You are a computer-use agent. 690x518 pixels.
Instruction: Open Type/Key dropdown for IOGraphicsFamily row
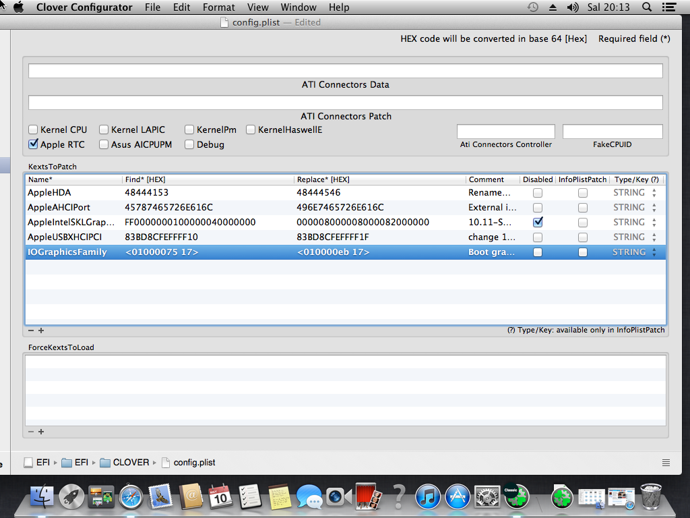click(654, 252)
